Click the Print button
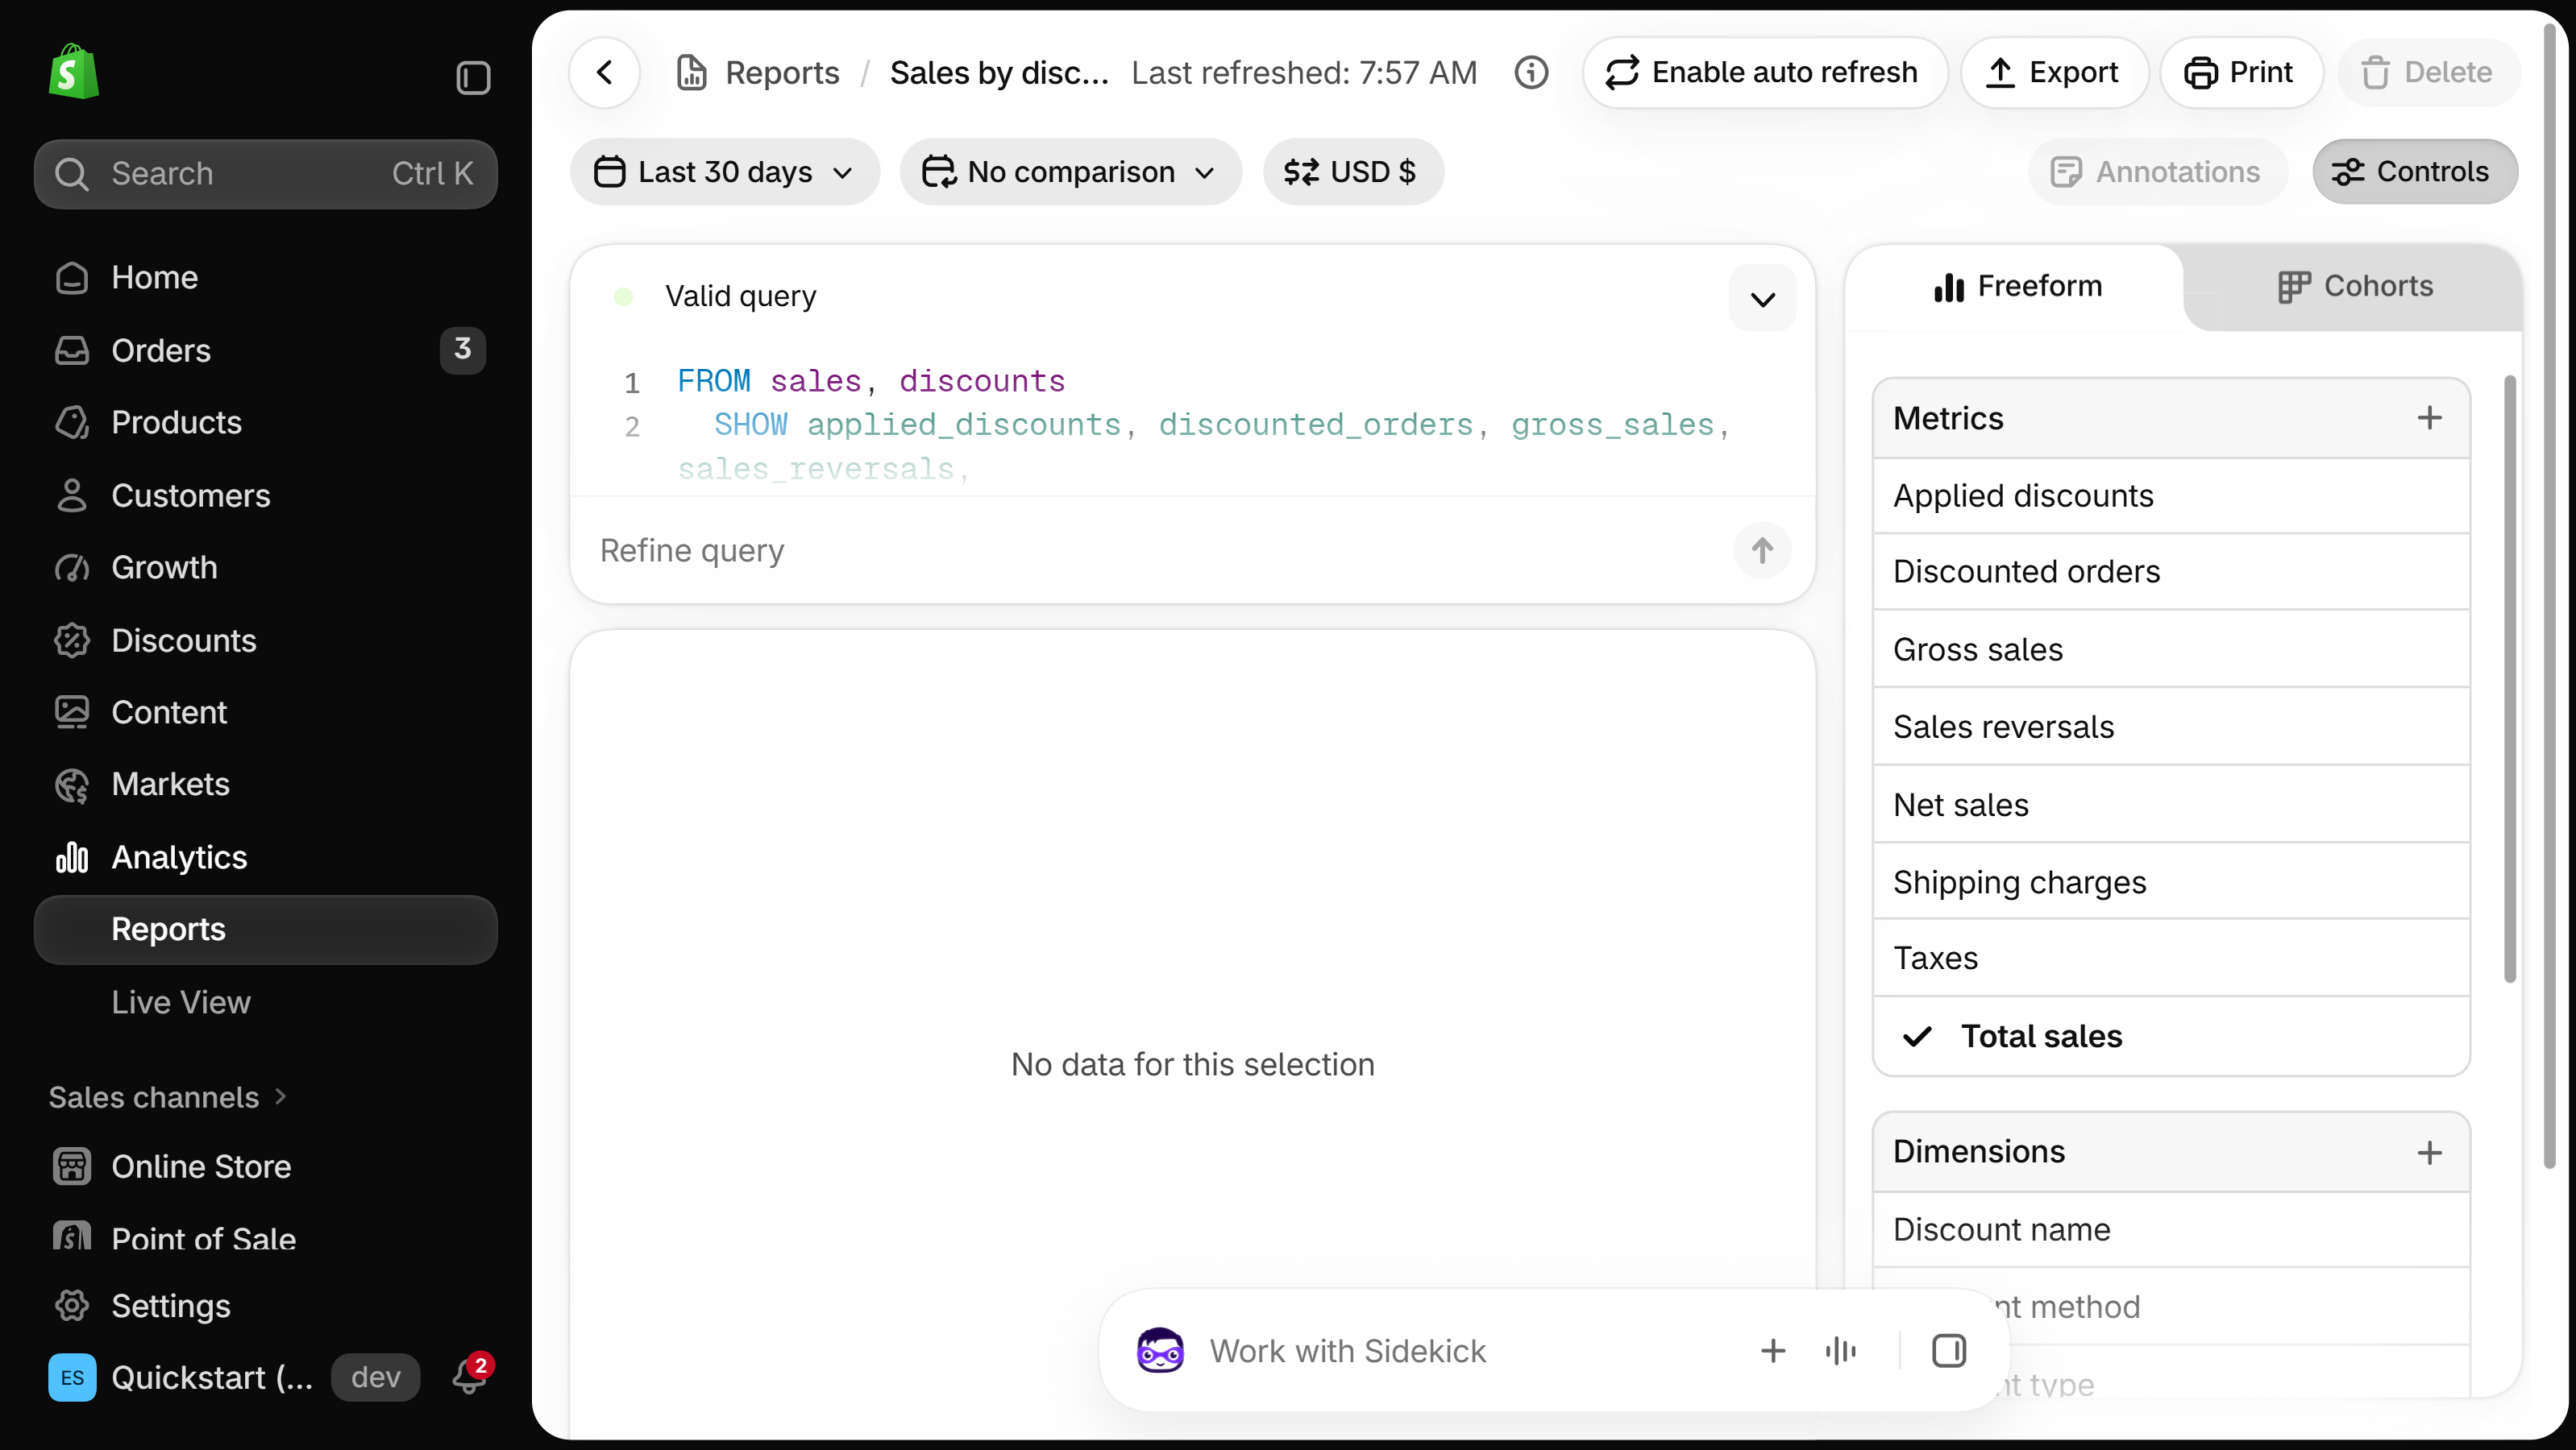This screenshot has width=2576, height=1450. pyautogui.click(x=2240, y=72)
